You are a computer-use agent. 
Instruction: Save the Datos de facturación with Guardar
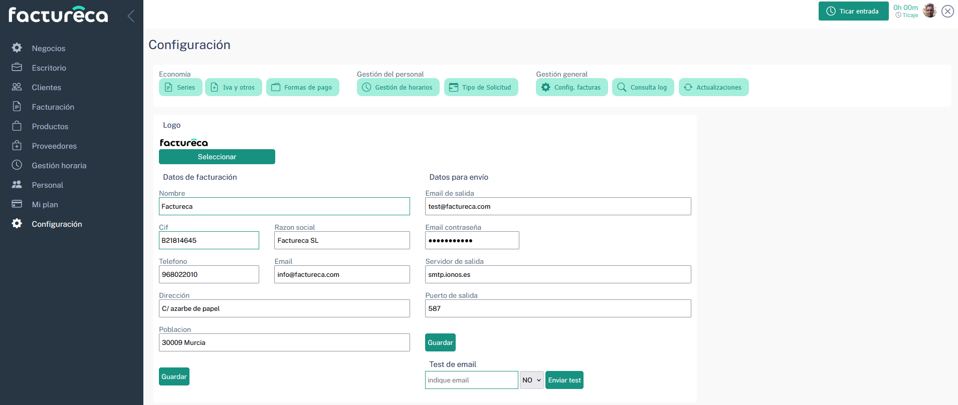pyautogui.click(x=174, y=376)
